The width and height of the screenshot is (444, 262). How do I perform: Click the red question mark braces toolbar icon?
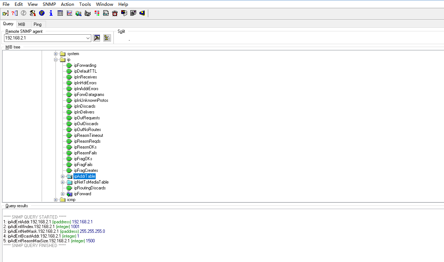15,13
